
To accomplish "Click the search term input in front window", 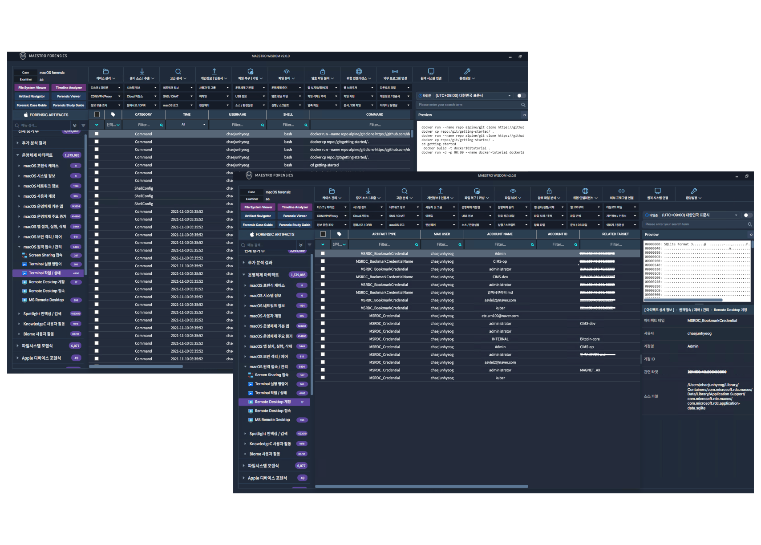I will (x=694, y=224).
